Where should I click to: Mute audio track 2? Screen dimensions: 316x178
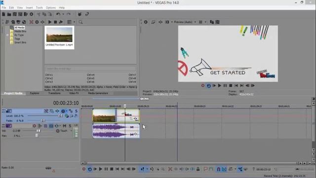(65, 126)
